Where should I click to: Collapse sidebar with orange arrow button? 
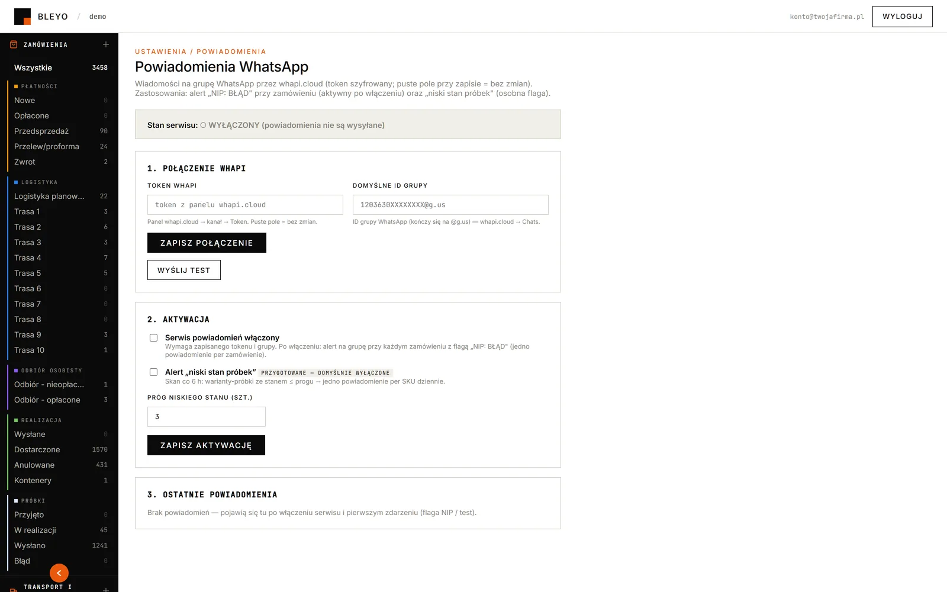click(59, 573)
